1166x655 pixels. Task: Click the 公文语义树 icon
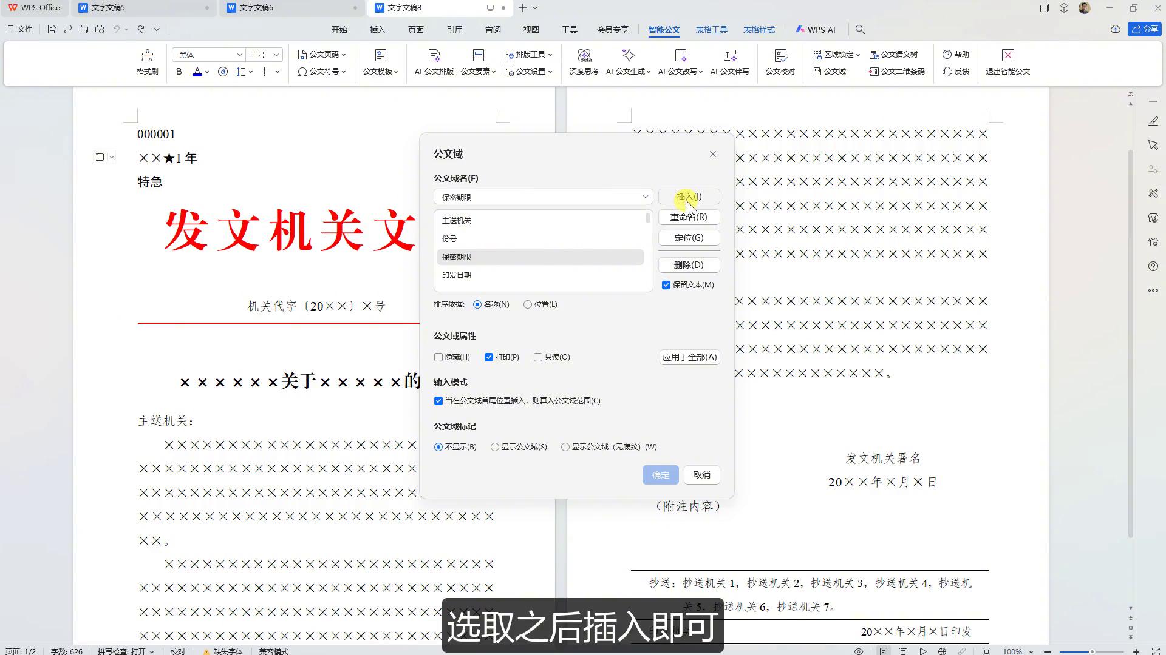pos(894,54)
